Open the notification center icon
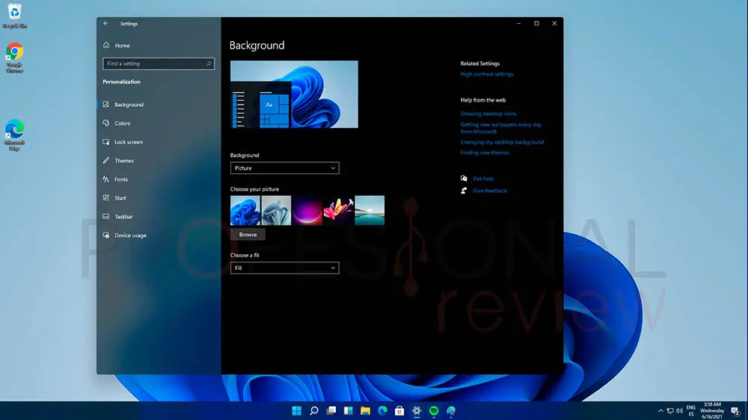 click(x=735, y=411)
